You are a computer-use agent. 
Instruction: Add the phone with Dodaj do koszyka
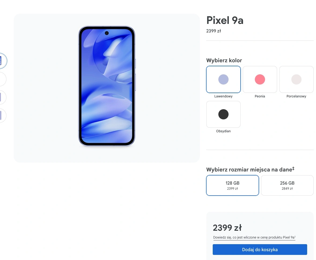click(x=260, y=250)
